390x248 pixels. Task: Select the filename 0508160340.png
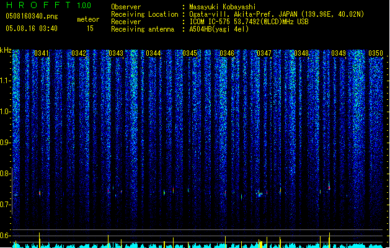pos(32,16)
